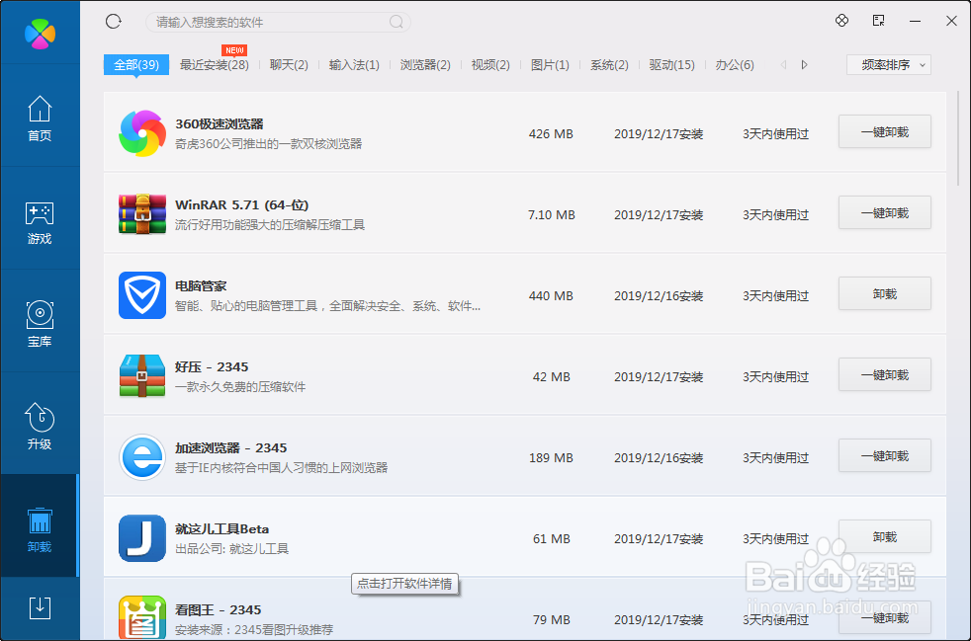This screenshot has height=641, width=971.
Task: Click the WinRAR app icon
Action: [141, 214]
